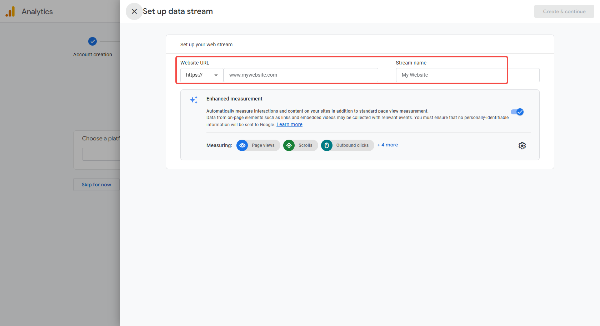Click the Page views chip label
Image resolution: width=600 pixels, height=326 pixels.
click(x=263, y=145)
